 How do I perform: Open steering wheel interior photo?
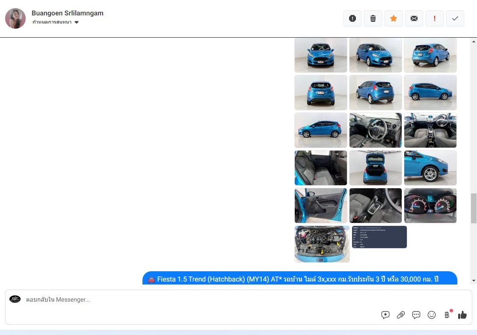(375, 130)
